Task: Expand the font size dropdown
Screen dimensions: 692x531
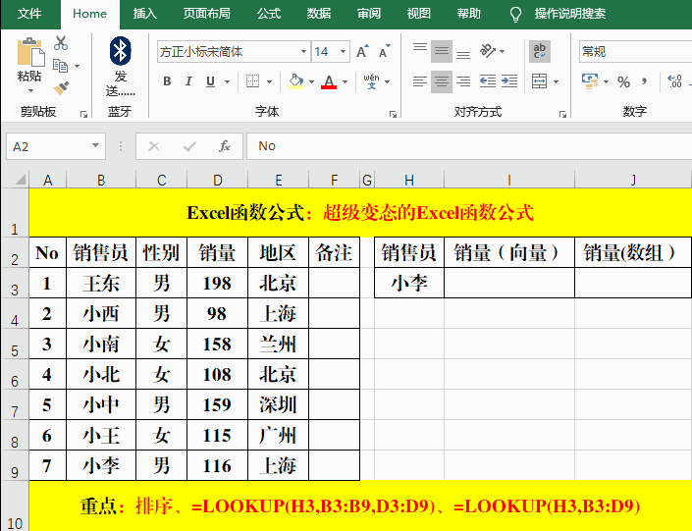Action: (x=344, y=52)
